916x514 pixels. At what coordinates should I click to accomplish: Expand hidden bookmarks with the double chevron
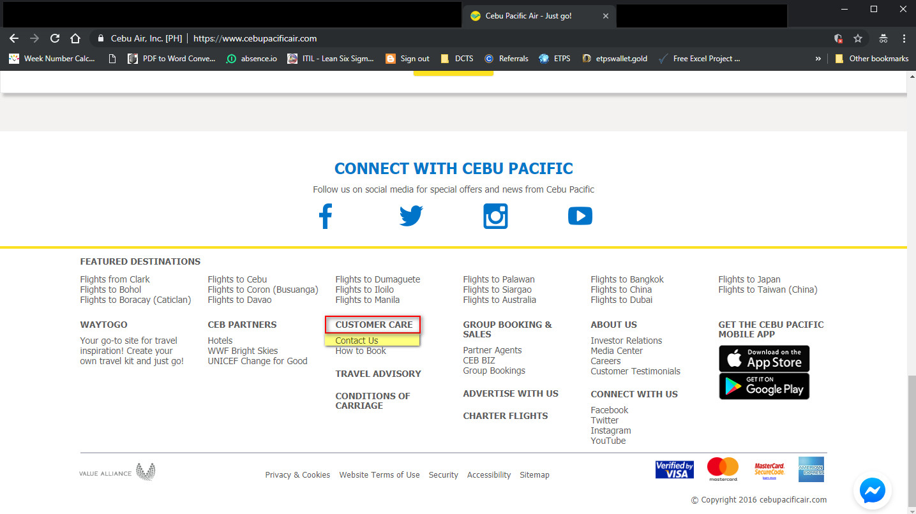(x=818, y=59)
